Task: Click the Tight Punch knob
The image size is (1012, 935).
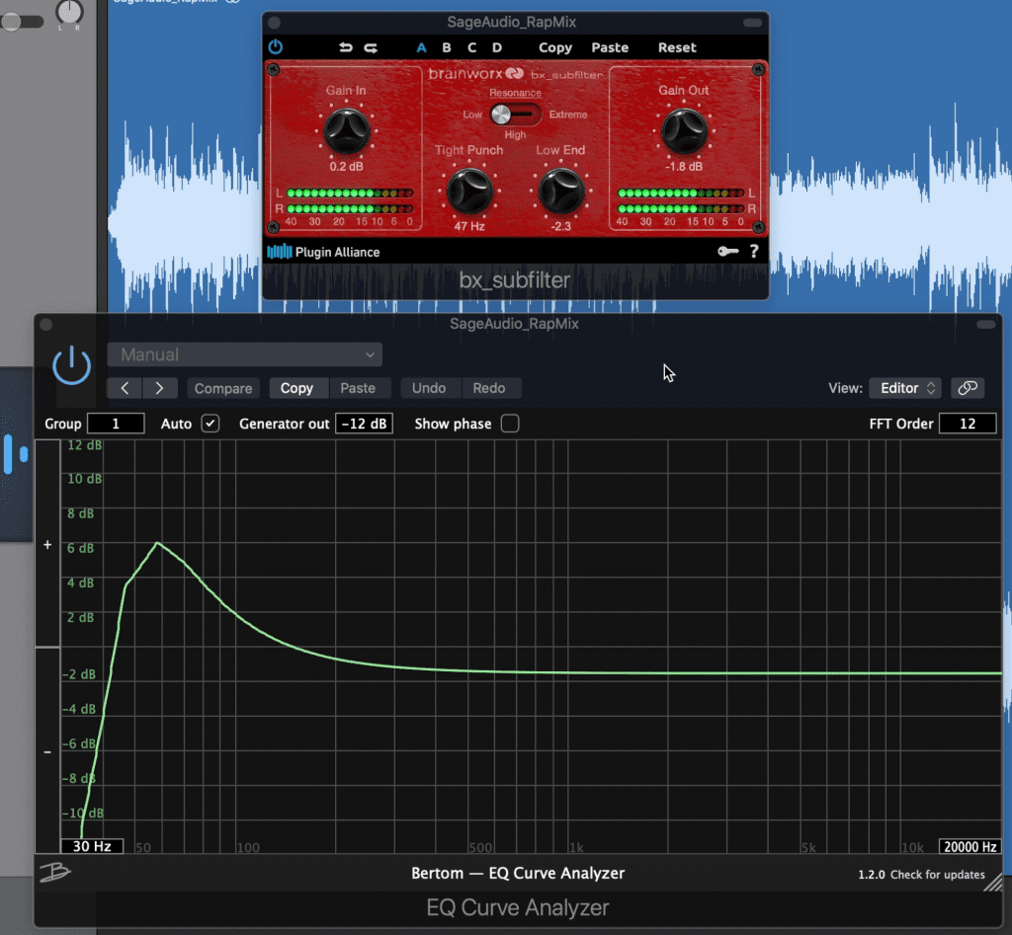Action: (469, 191)
